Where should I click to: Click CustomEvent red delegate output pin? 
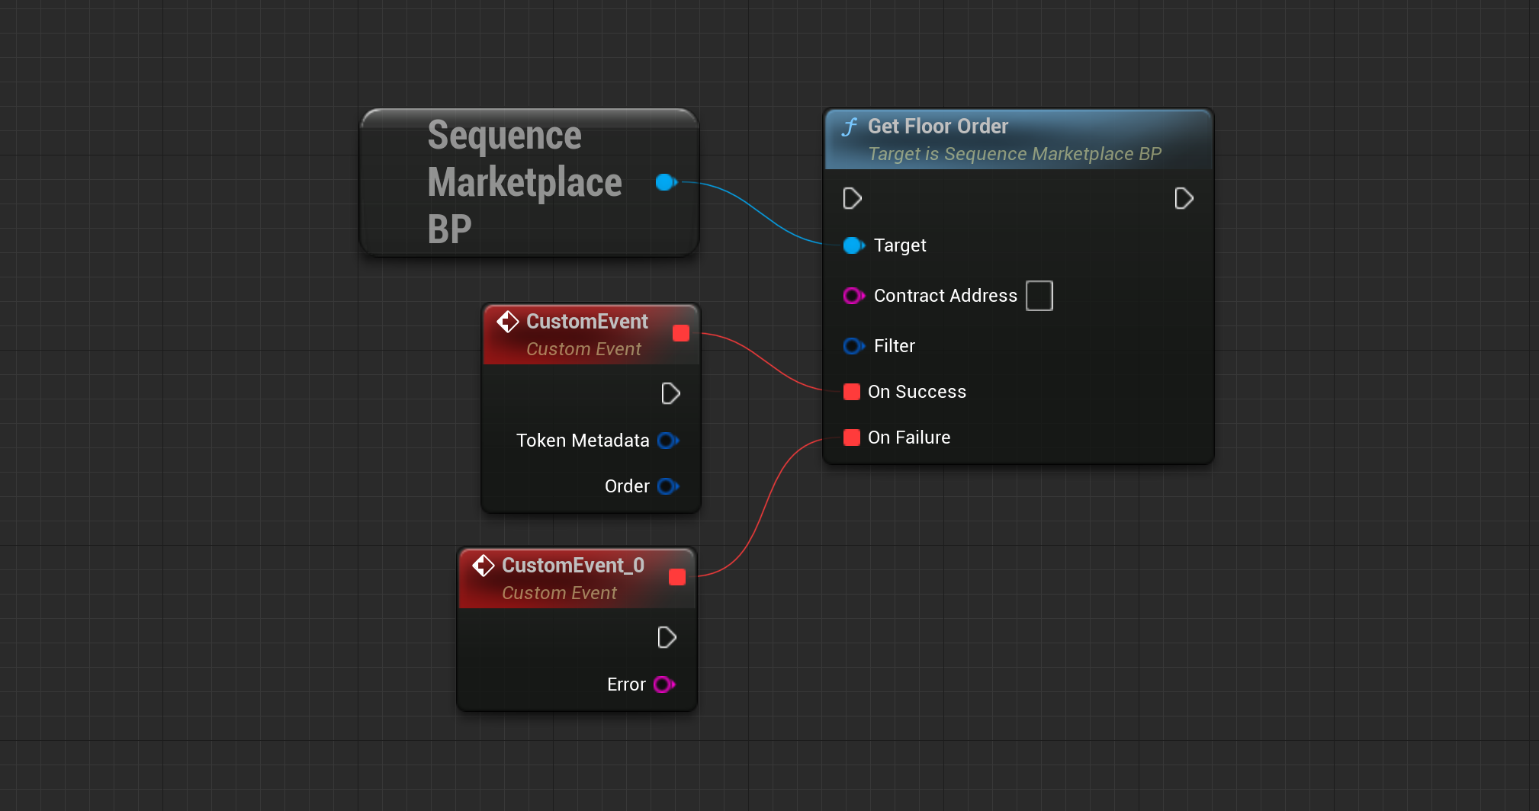pyautogui.click(x=681, y=333)
